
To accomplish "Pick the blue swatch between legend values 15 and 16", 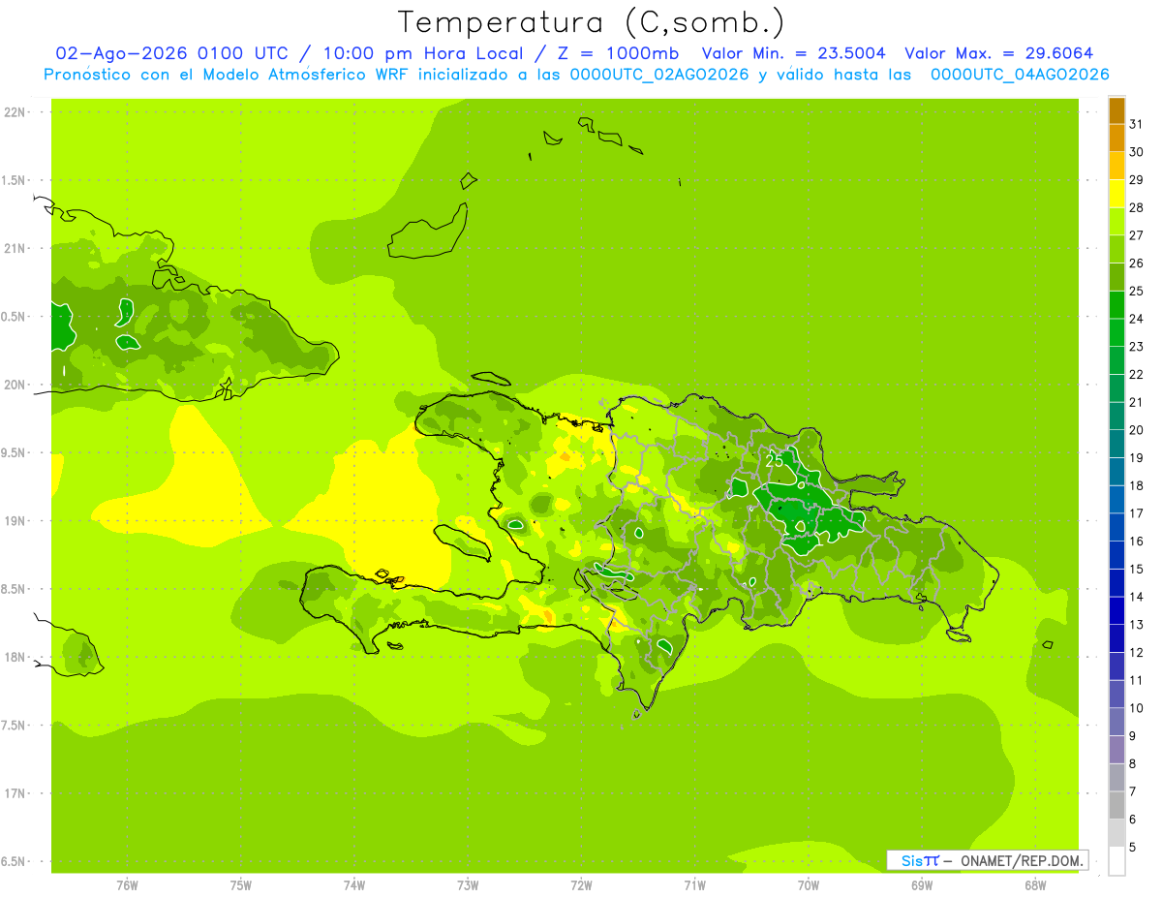I will coord(1116,555).
